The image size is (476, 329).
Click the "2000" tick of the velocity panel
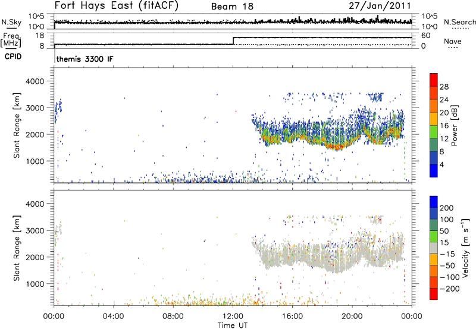click(35, 257)
